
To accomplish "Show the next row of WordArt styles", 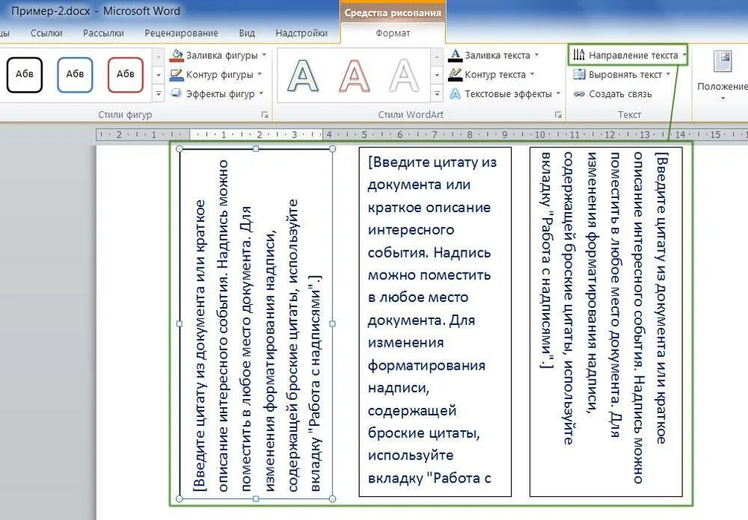I will coord(437,75).
